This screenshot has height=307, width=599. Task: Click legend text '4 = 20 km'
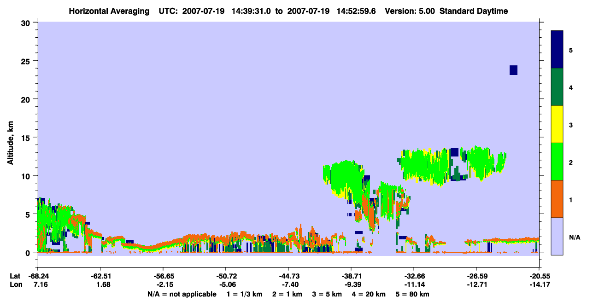369,294
